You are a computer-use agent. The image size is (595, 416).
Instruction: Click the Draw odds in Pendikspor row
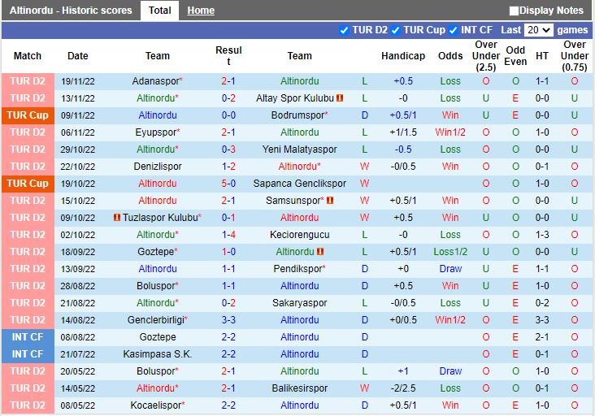tap(450, 269)
